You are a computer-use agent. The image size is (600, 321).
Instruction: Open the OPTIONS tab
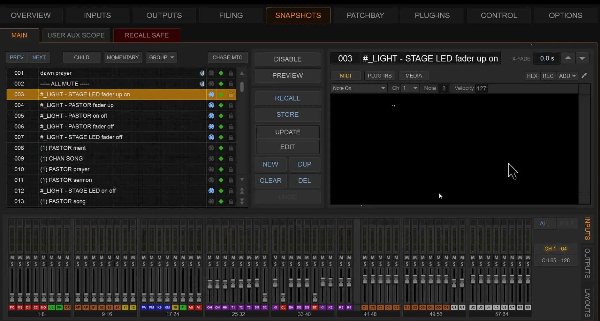pyautogui.click(x=566, y=15)
